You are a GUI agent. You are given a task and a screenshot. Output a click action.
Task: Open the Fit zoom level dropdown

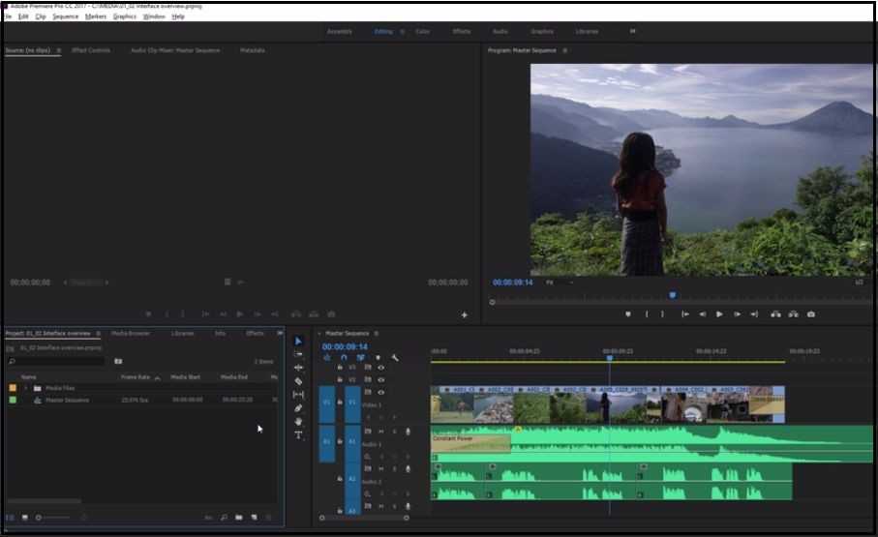pos(559,283)
